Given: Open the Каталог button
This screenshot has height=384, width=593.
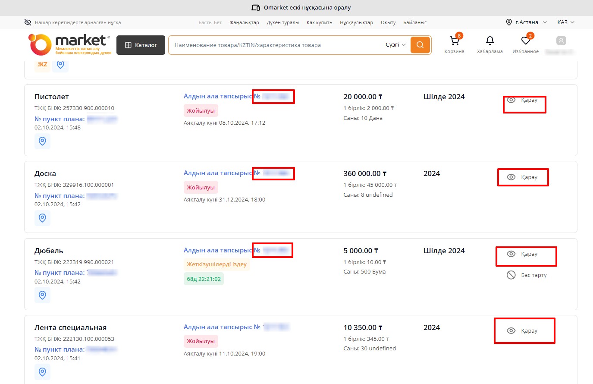Looking at the screenshot, I should 141,45.
